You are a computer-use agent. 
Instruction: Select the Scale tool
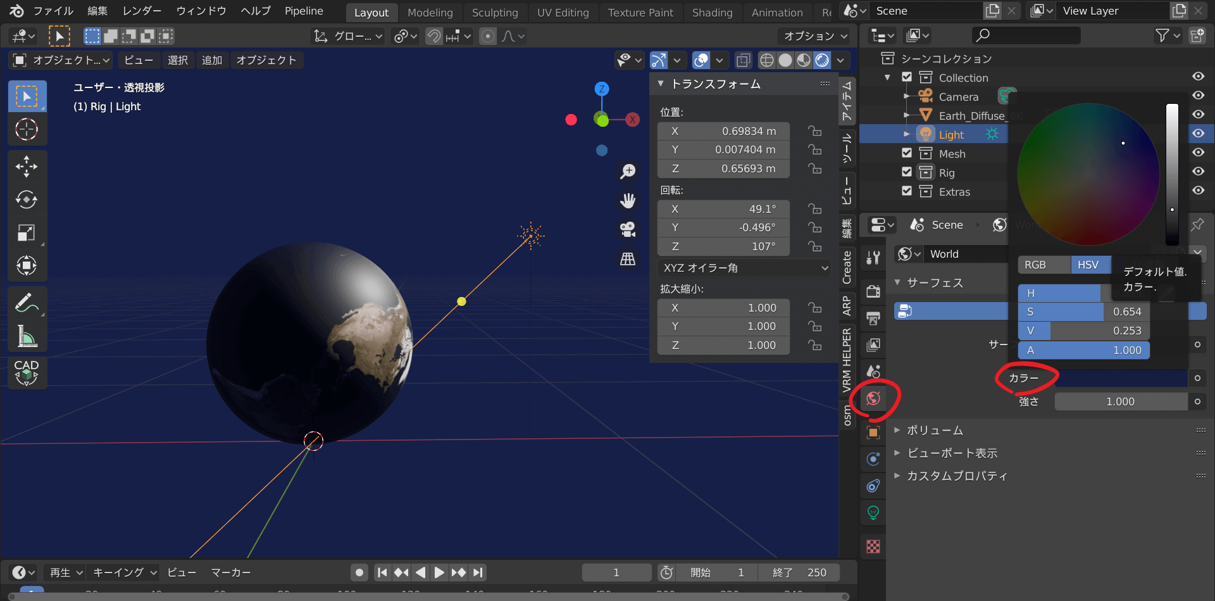(x=27, y=232)
